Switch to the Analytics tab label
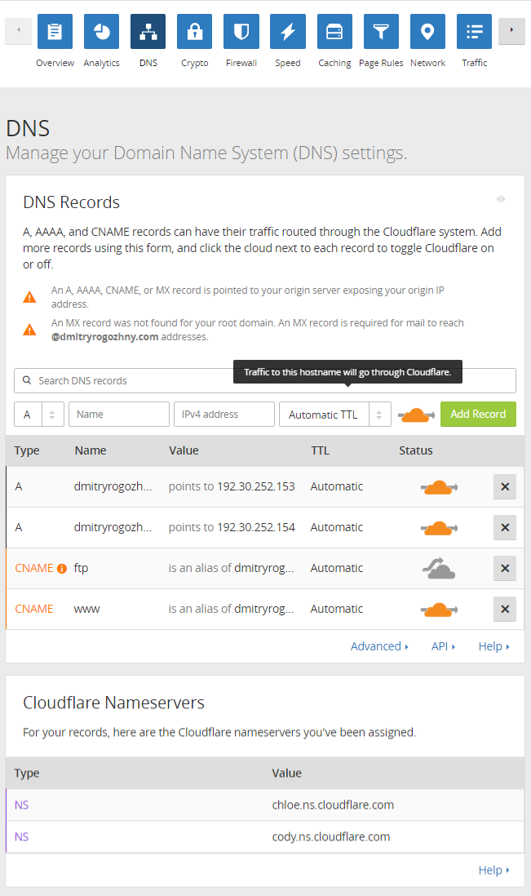Viewport: 531px width, 896px height. pos(102,63)
